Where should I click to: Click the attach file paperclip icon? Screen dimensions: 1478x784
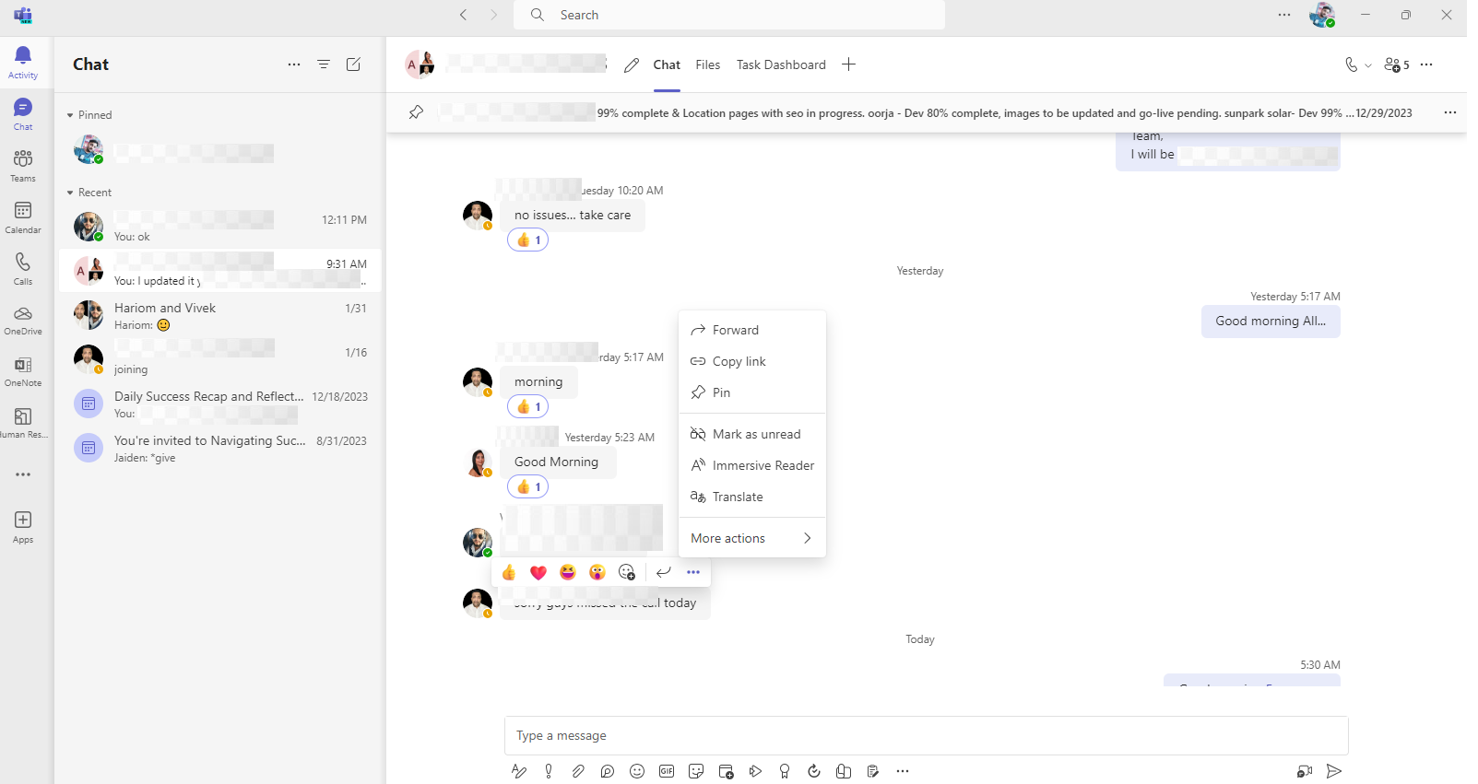[578, 771]
